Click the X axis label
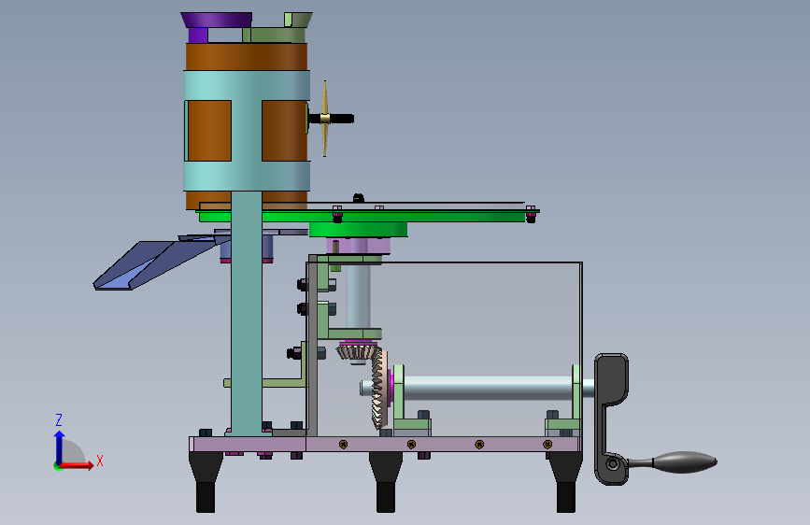Viewport: 810px width, 525px height. click(x=100, y=461)
